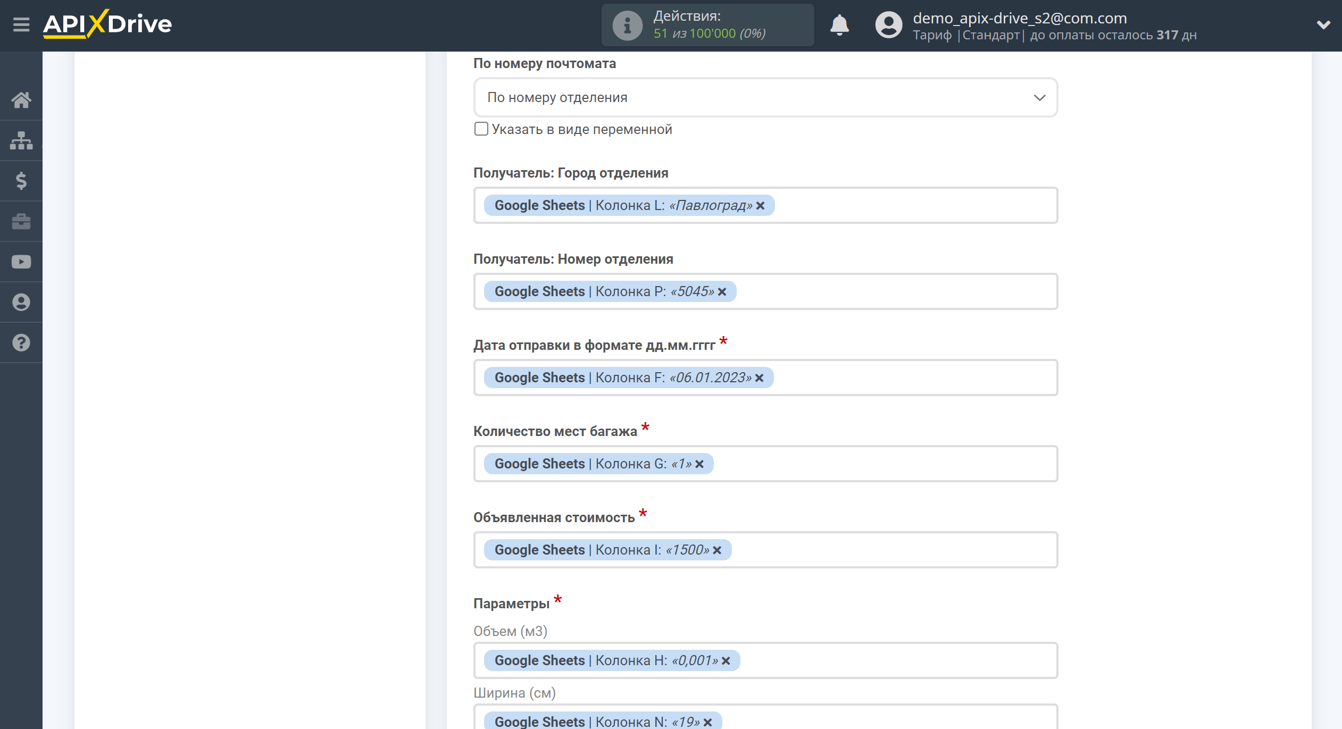Remove the Колонка F «06.01.2023» tag
The image size is (1342, 729).
(x=759, y=378)
